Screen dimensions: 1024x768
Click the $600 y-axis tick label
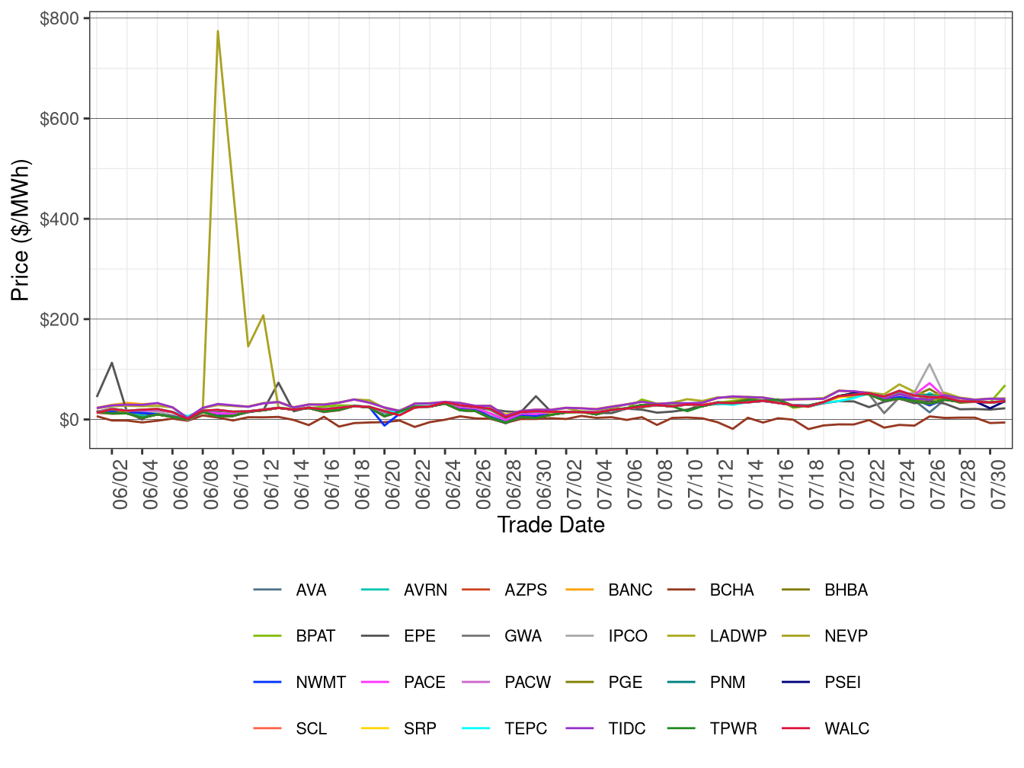(x=59, y=119)
